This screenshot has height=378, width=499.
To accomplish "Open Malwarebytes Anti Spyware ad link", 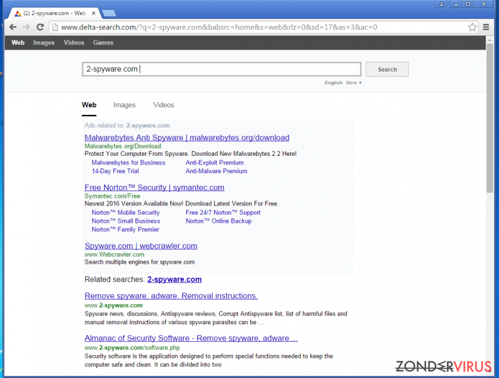I will pyautogui.click(x=187, y=137).
